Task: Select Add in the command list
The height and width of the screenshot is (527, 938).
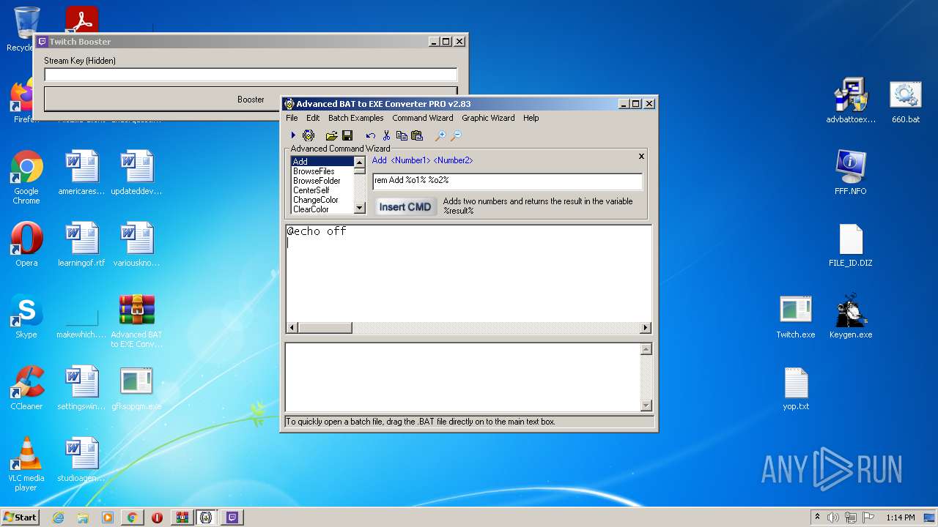Action: (x=322, y=162)
